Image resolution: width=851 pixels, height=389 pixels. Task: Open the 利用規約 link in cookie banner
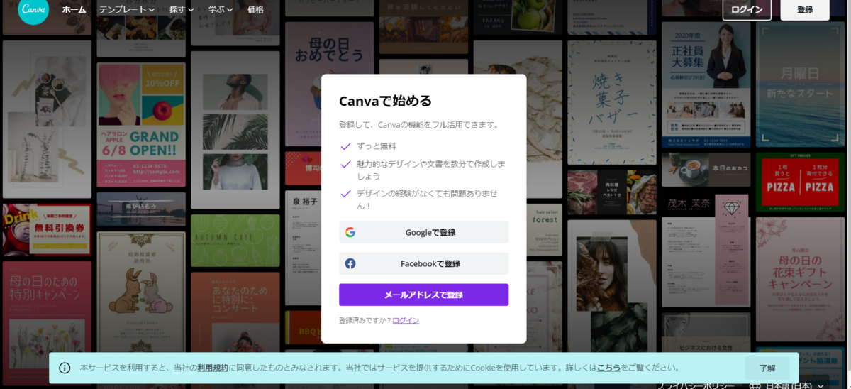click(213, 368)
